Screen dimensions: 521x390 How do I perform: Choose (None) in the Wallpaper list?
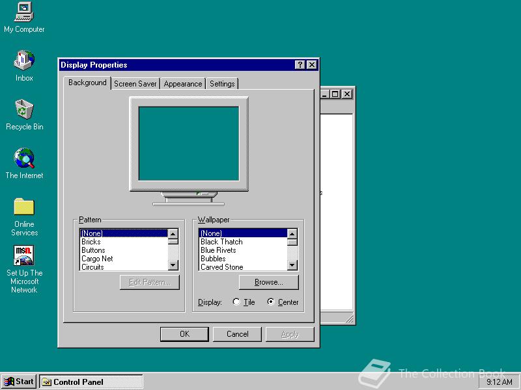(243, 233)
